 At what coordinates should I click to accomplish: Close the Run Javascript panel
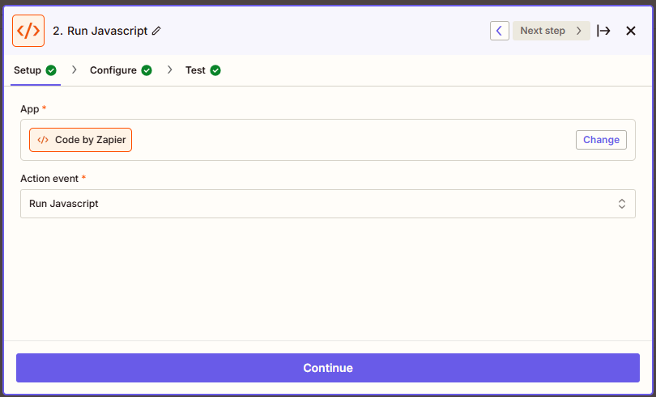pos(630,31)
